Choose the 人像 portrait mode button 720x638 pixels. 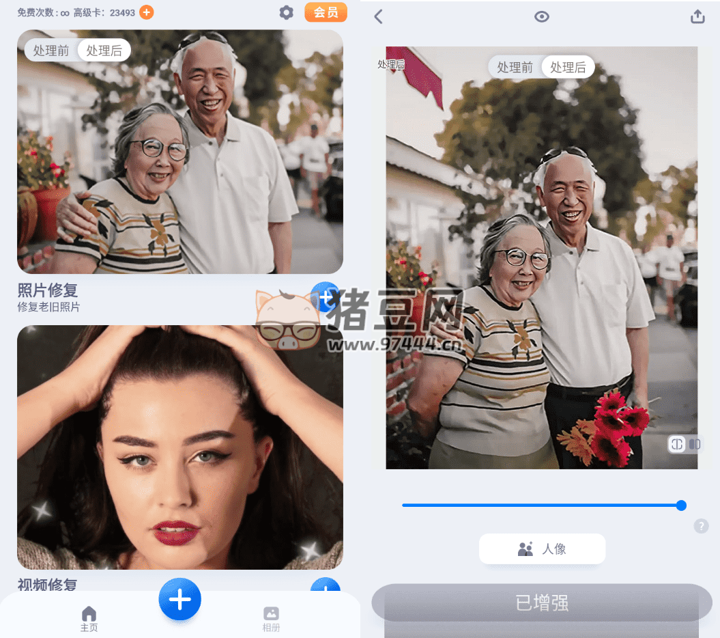(x=542, y=549)
